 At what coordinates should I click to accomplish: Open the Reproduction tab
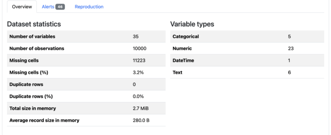pos(89,7)
